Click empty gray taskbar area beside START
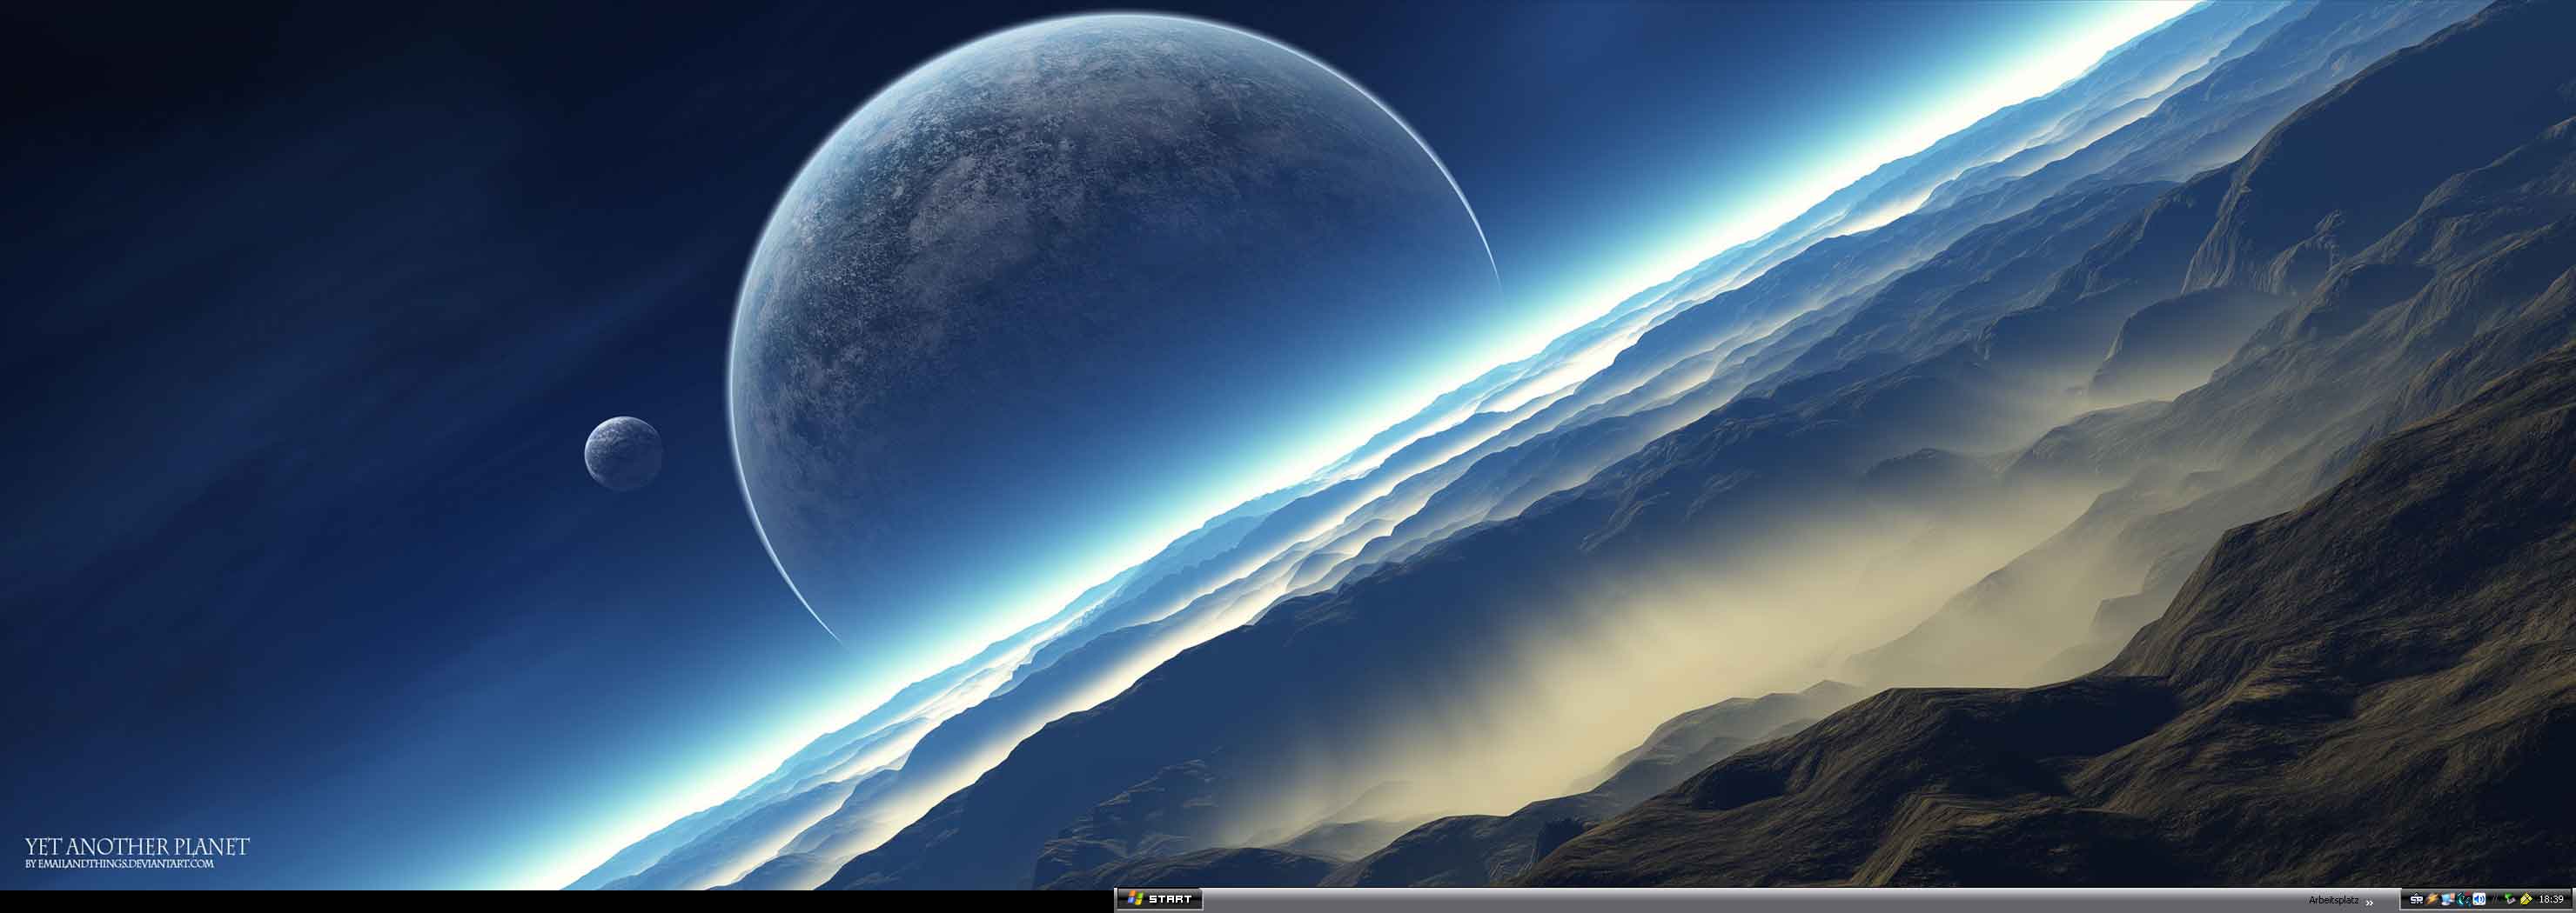Viewport: 2576px width, 913px height. (1700, 900)
